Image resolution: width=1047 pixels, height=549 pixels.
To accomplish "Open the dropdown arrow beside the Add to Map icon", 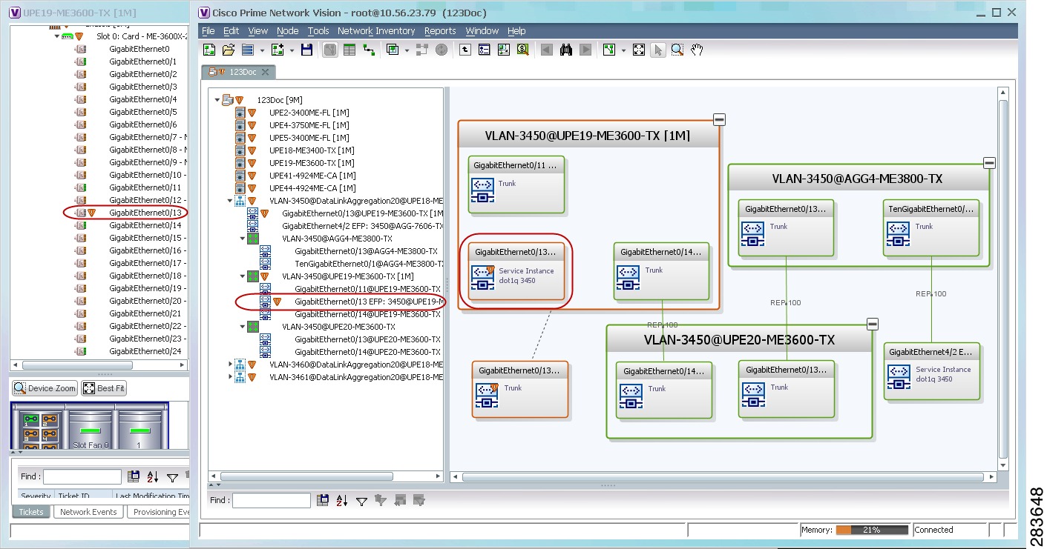I will (292, 50).
